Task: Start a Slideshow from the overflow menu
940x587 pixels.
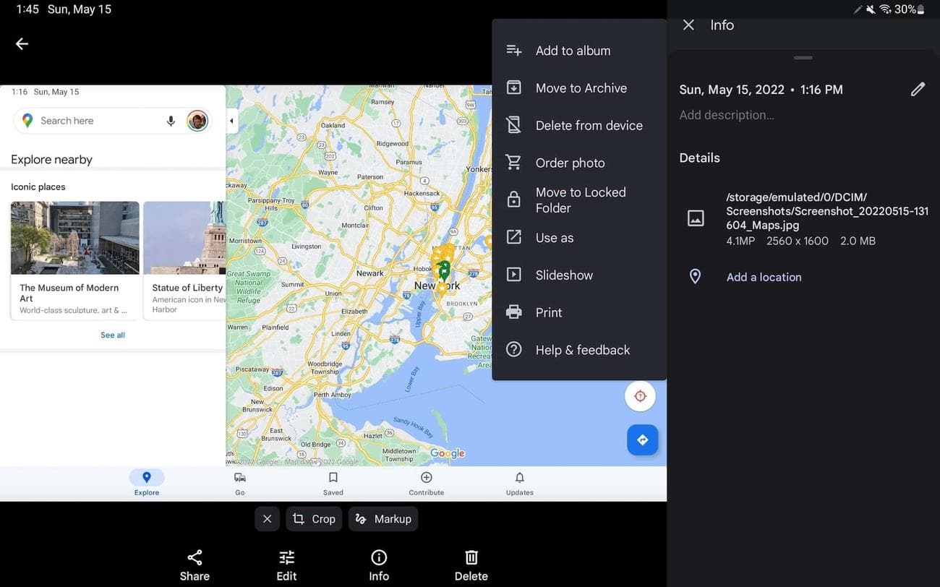Action: click(564, 275)
